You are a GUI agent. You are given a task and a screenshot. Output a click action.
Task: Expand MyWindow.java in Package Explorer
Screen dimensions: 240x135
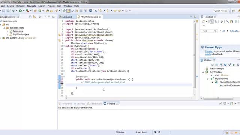(7, 34)
